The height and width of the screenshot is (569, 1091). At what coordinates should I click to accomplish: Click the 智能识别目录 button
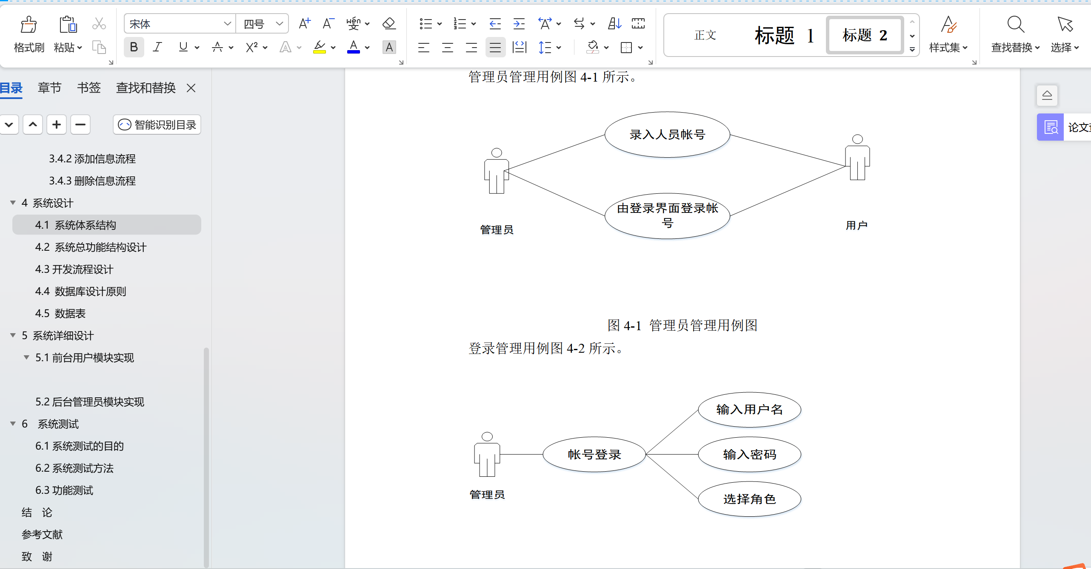[157, 125]
